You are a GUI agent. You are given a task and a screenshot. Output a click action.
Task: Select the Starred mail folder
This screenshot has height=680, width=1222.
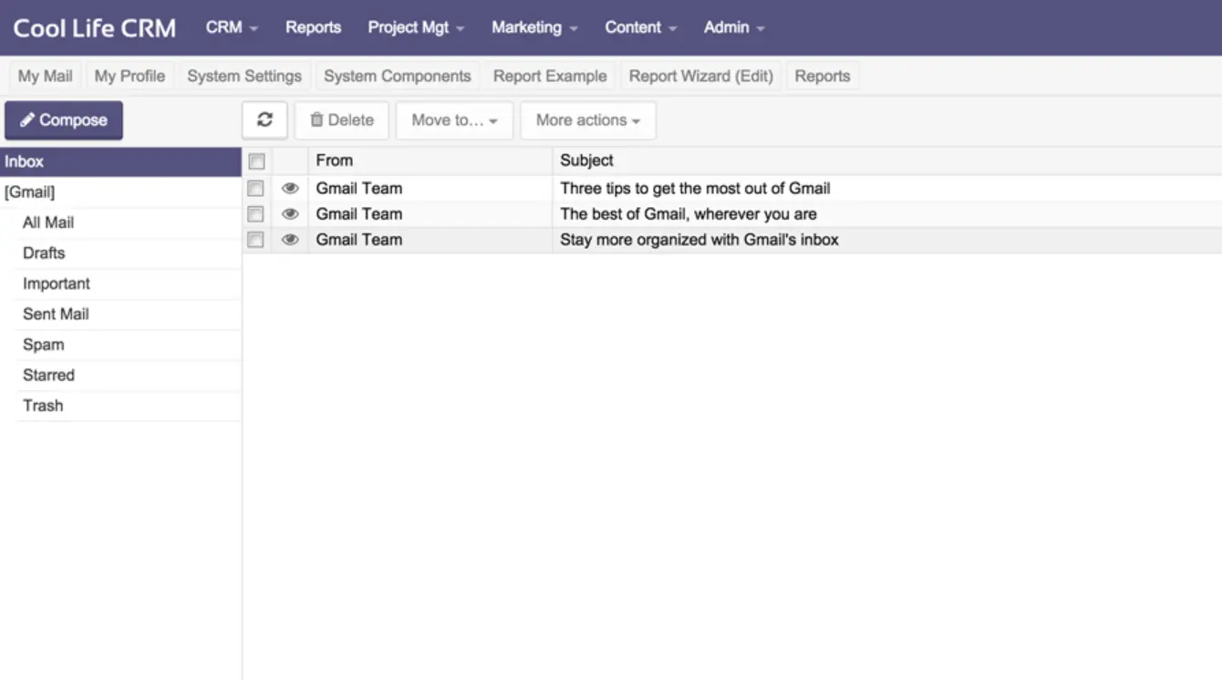coord(48,375)
